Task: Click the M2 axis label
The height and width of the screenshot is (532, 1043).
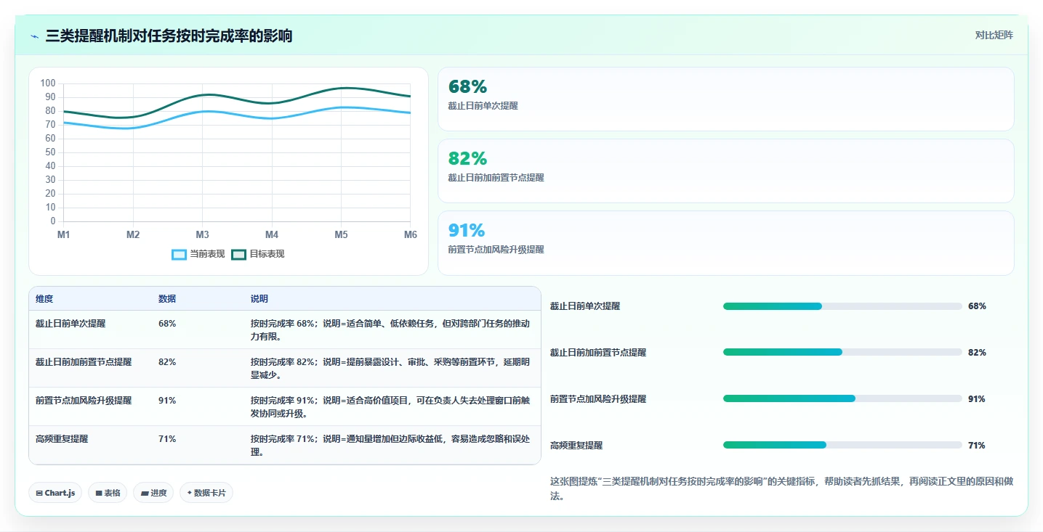Action: pyautogui.click(x=133, y=235)
